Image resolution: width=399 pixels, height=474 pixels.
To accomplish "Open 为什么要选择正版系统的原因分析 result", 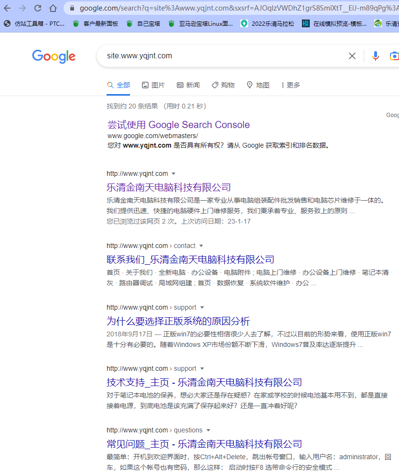I will coord(178,321).
